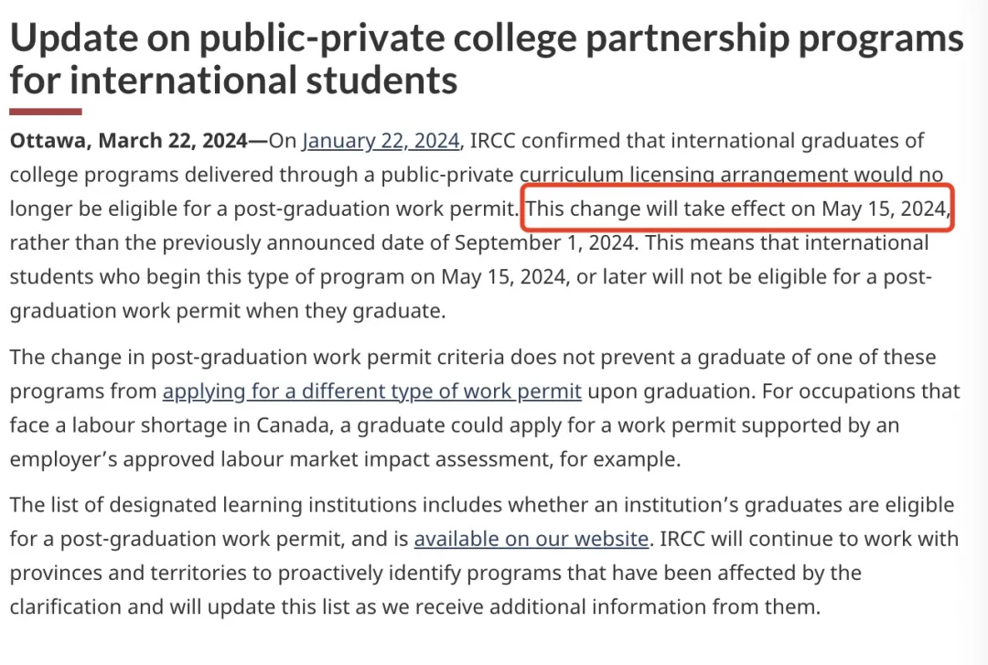The height and width of the screenshot is (665, 988).
Task: Click the heading line for international students
Action: point(234,80)
